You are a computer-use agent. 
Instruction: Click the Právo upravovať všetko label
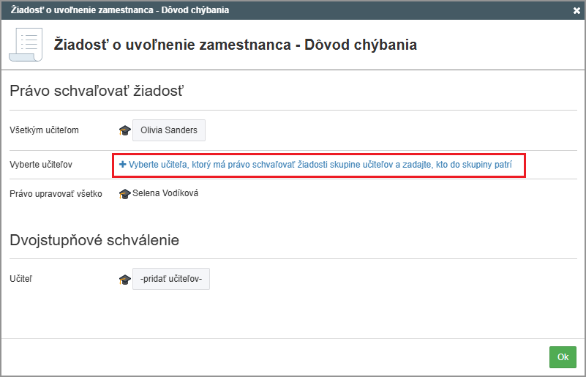[x=56, y=194]
